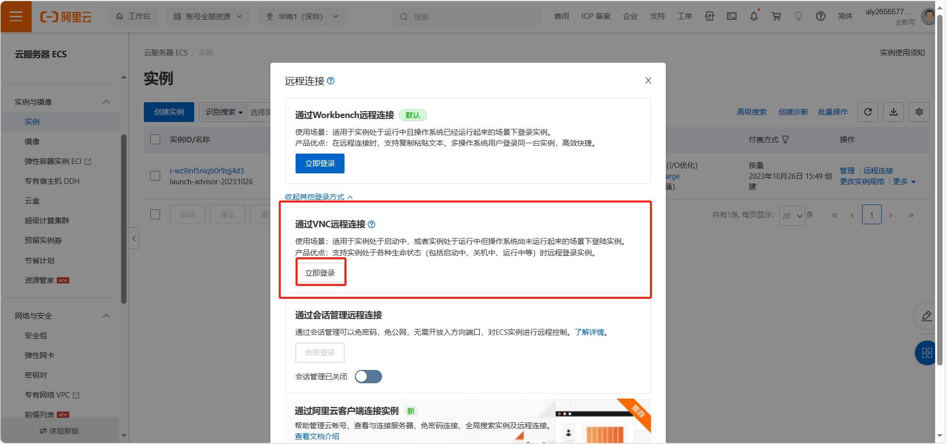This screenshot has height=444, width=947.
Task: Refresh the instance list
Action: 868,112
